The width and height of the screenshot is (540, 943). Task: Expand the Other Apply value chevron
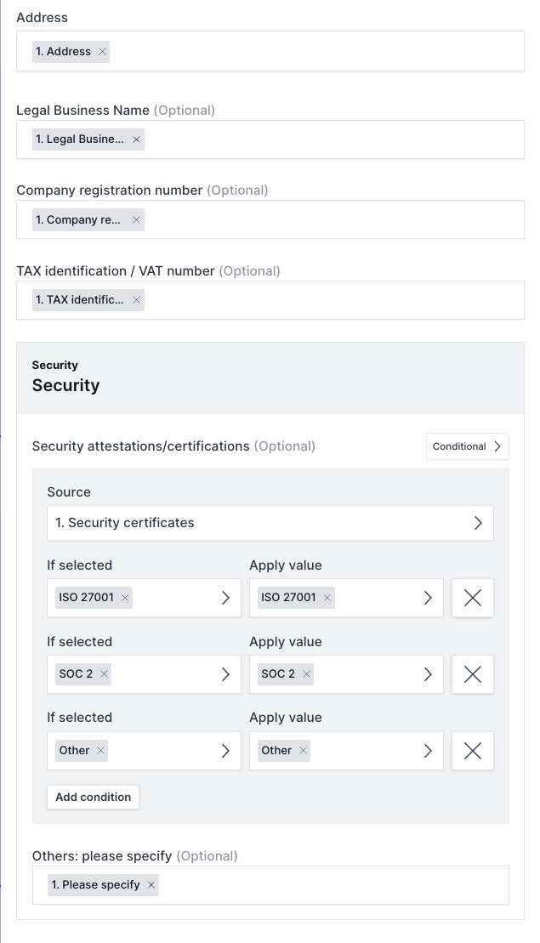click(428, 751)
